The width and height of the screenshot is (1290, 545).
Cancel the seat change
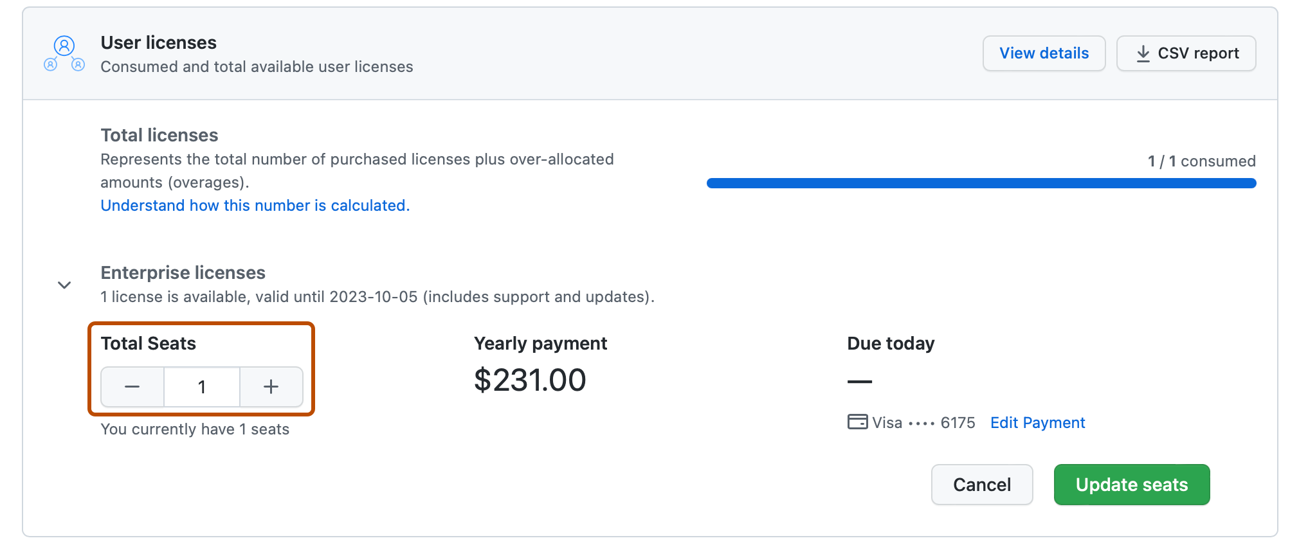pos(982,485)
